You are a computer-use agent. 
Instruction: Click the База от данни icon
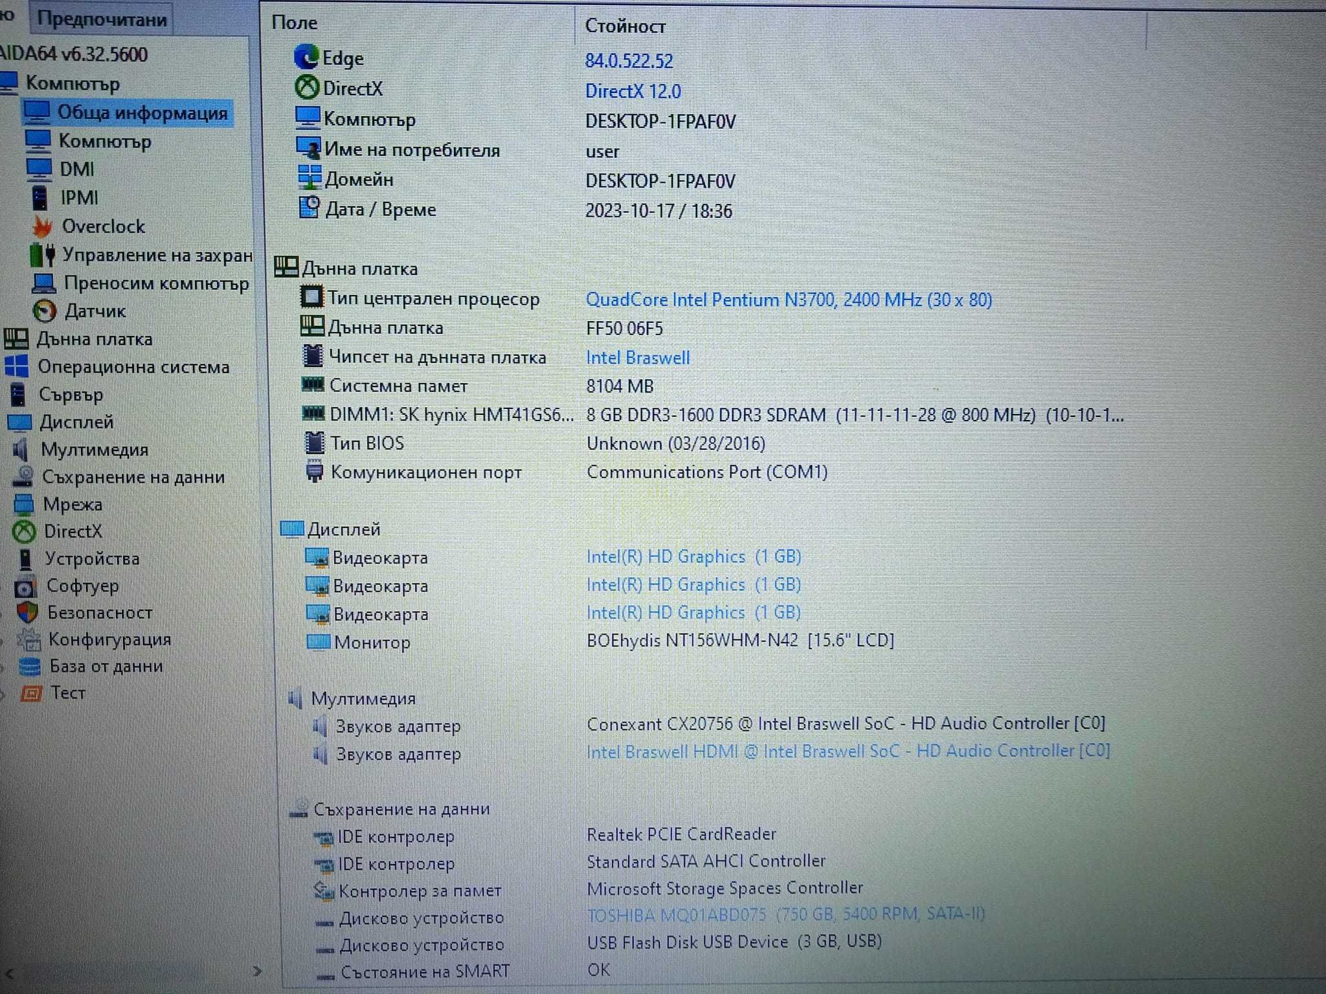coord(30,666)
